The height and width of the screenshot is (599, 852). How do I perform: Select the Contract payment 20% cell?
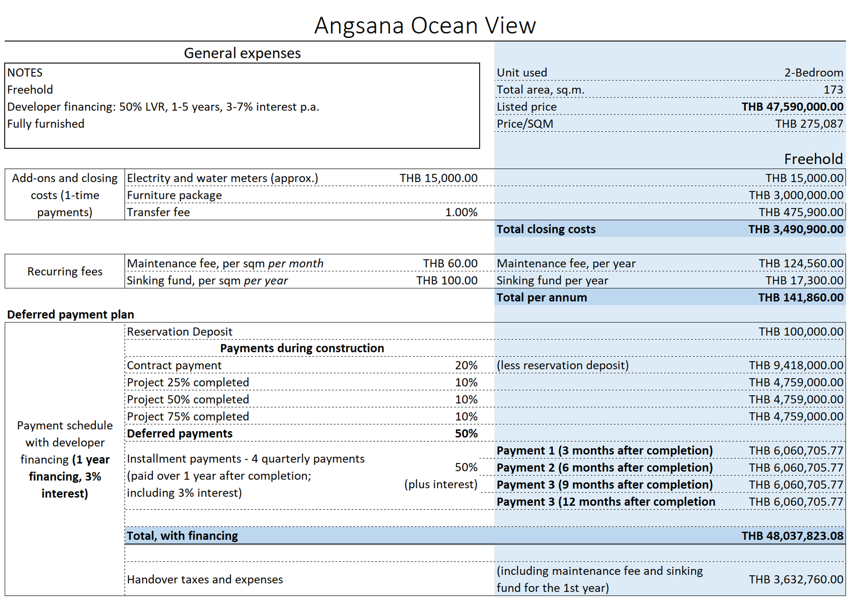[x=466, y=365]
